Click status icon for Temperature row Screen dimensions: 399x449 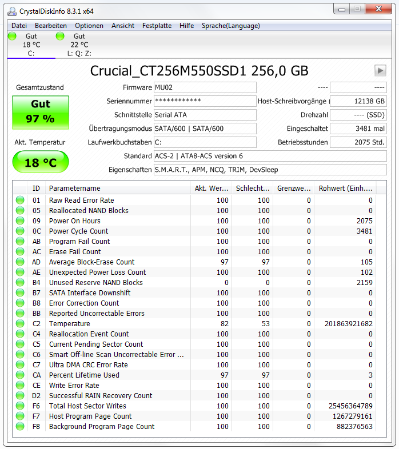[20, 323]
